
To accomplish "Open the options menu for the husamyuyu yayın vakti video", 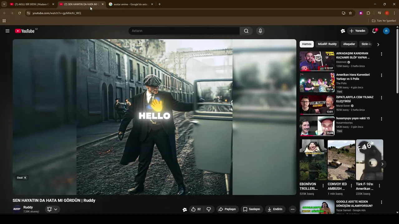I will [x=381, y=119].
